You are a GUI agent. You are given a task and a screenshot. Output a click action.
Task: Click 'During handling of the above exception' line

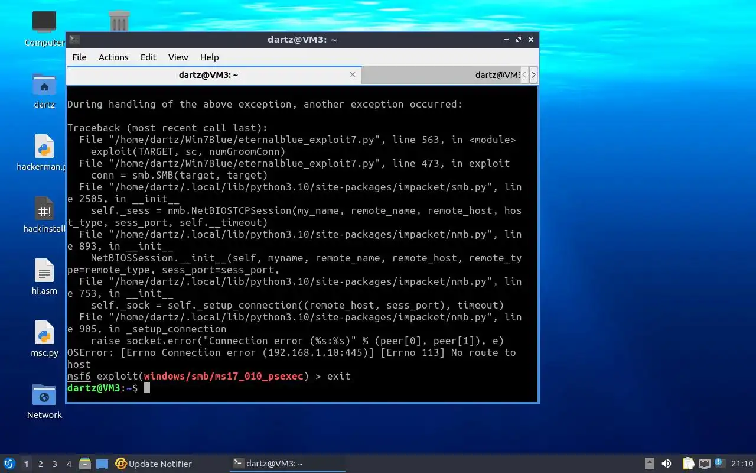(265, 104)
